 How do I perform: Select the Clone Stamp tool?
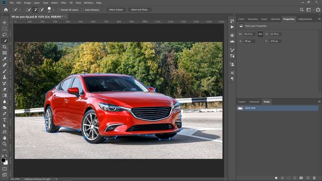coord(5,77)
